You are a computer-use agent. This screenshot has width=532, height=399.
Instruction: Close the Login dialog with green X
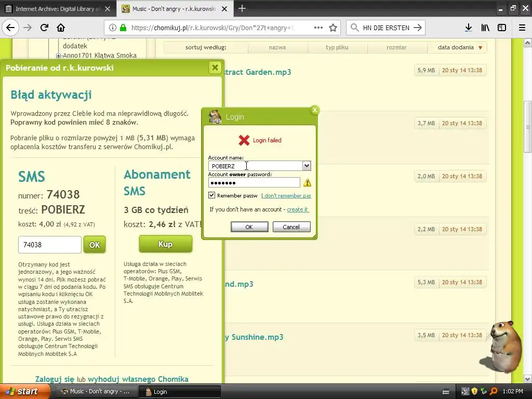point(314,110)
